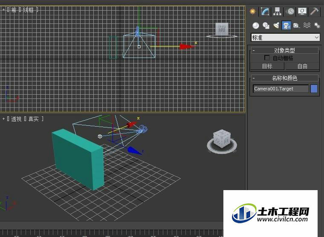Open the Utilities hammer tab
Viewport: 324px width, 237px height.
point(314,11)
